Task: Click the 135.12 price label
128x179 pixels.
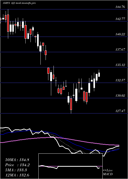Action: [120, 65]
